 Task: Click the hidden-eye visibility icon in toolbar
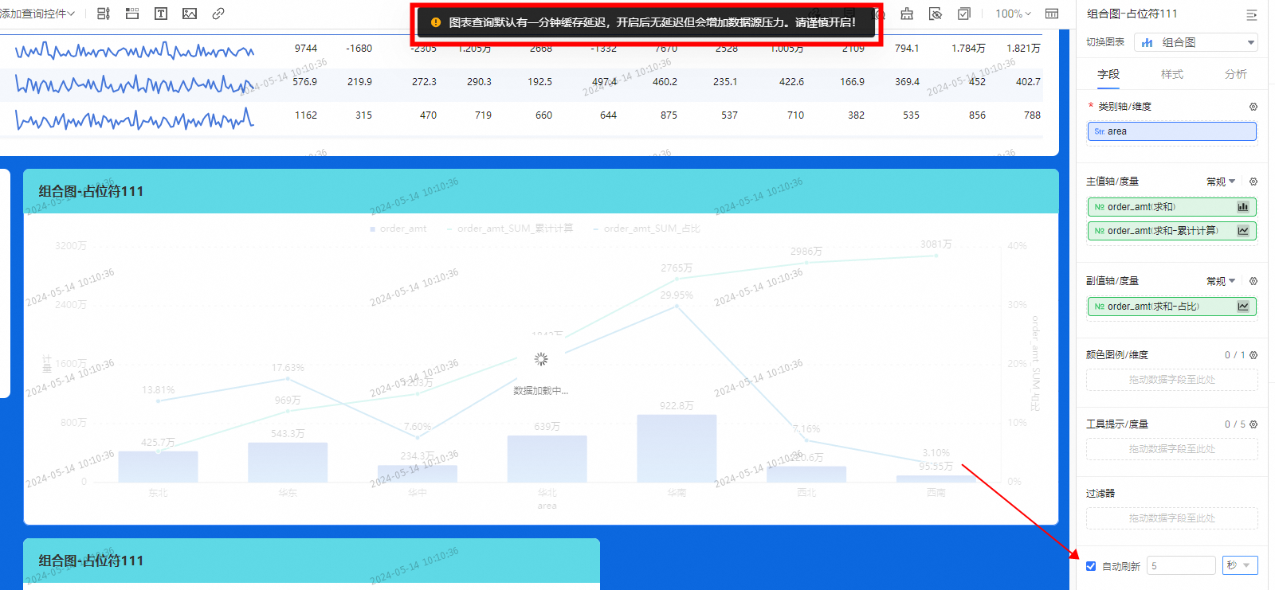pos(936,14)
